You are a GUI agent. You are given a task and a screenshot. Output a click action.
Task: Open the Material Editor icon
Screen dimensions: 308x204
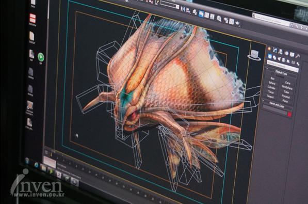pyautogui.click(x=219, y=19)
